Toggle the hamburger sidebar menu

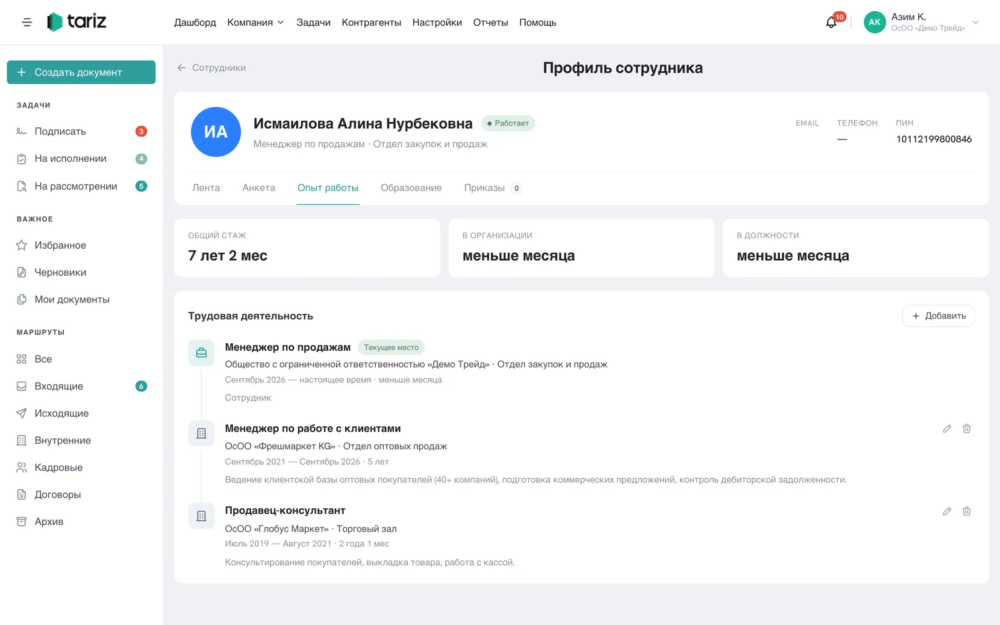coord(27,22)
